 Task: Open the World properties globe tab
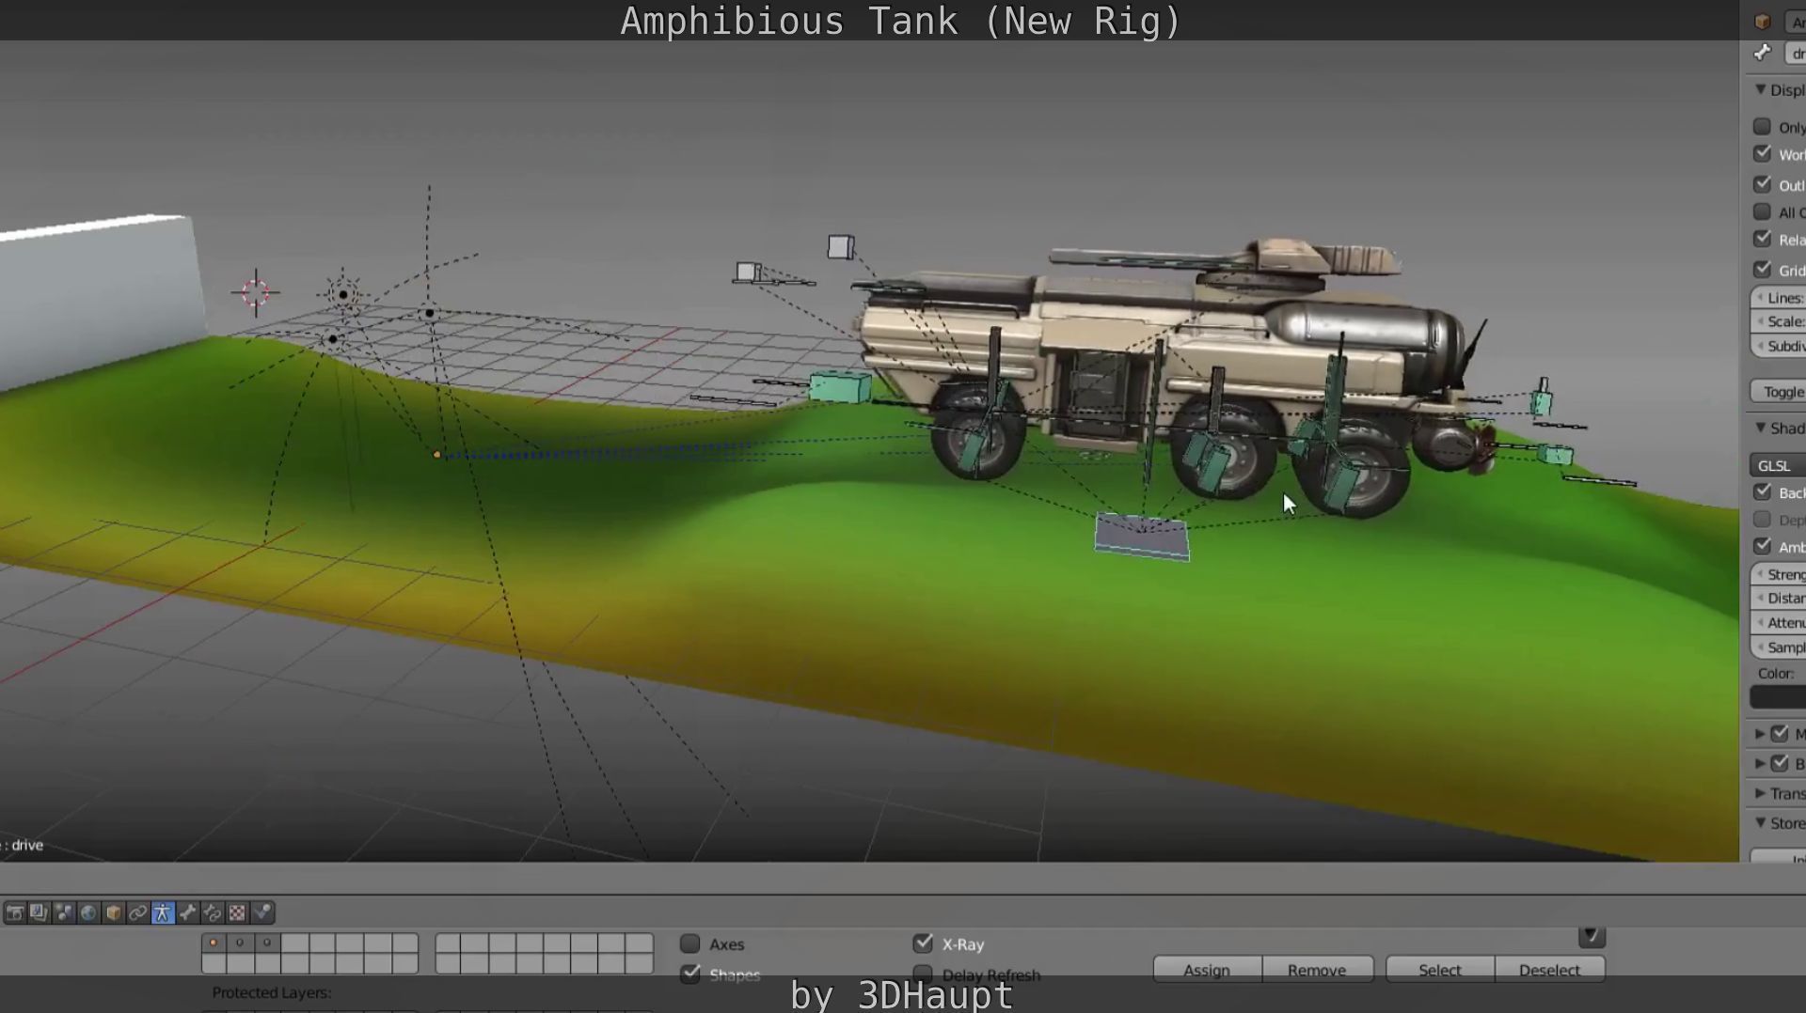click(x=88, y=912)
